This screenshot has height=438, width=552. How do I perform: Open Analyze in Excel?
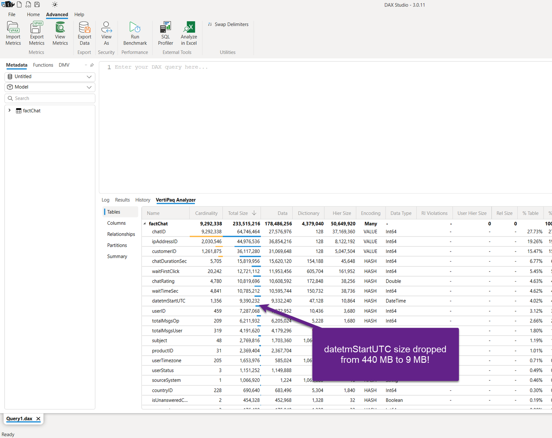point(188,33)
